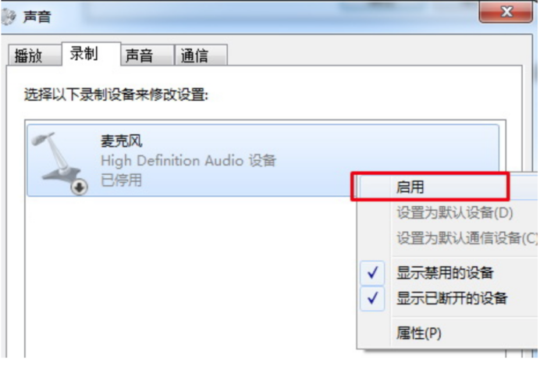Click the disabled down-arrow badge on microphone
This screenshot has width=540, height=367.
coord(80,187)
